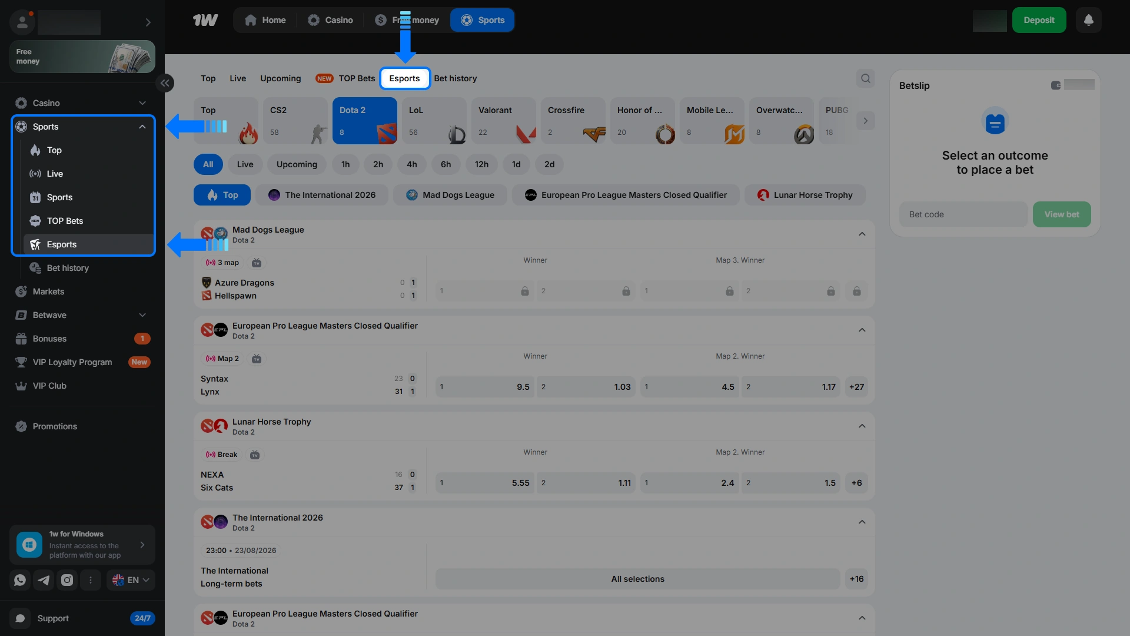
Task: Filter matches by Upcoming chip
Action: click(297, 164)
